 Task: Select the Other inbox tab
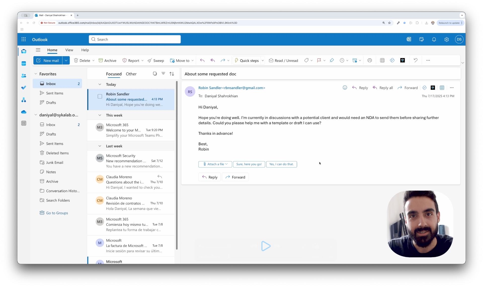[x=131, y=74]
